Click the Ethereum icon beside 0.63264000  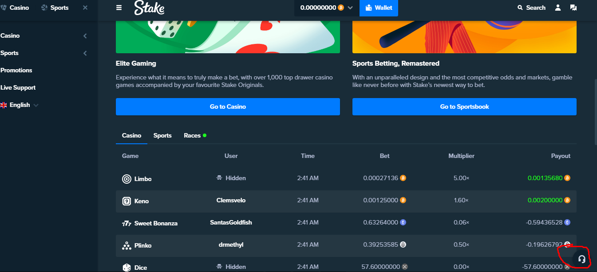(x=403, y=222)
